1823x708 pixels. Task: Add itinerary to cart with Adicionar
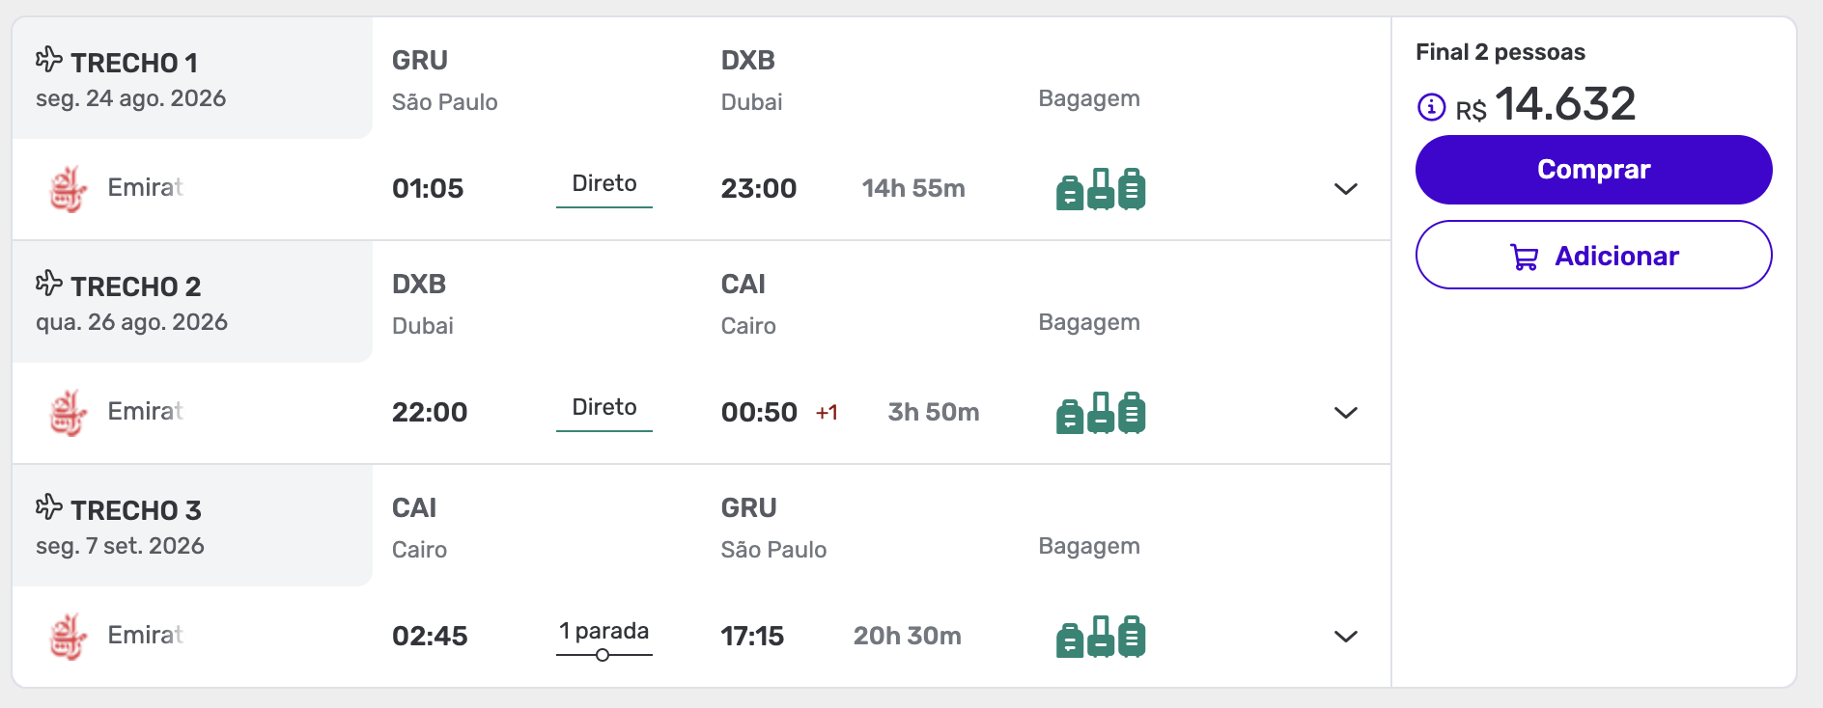[1593, 256]
